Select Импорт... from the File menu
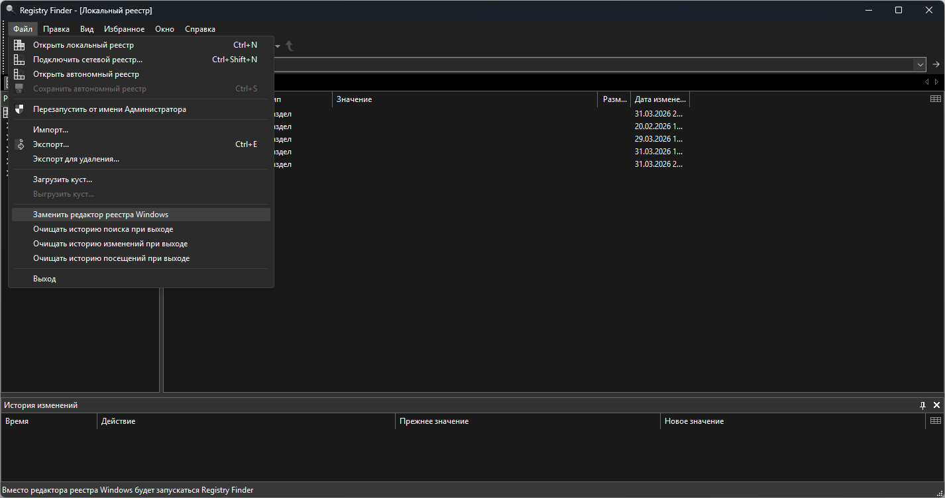This screenshot has width=945, height=498. [x=50, y=130]
